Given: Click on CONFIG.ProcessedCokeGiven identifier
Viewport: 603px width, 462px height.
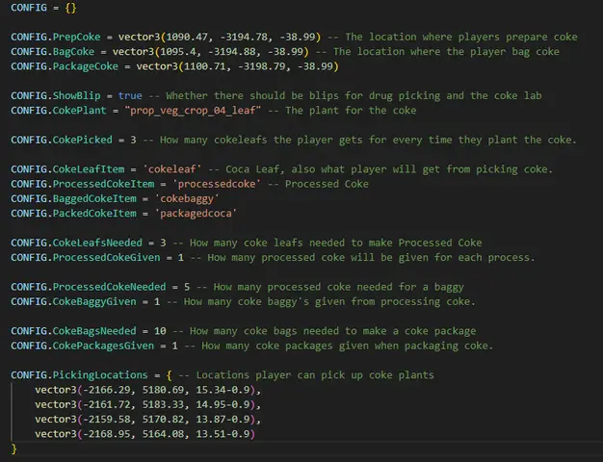Looking at the screenshot, I should click(x=86, y=257).
